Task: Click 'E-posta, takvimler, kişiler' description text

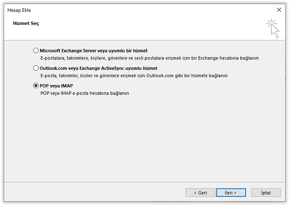Action: click(x=134, y=76)
